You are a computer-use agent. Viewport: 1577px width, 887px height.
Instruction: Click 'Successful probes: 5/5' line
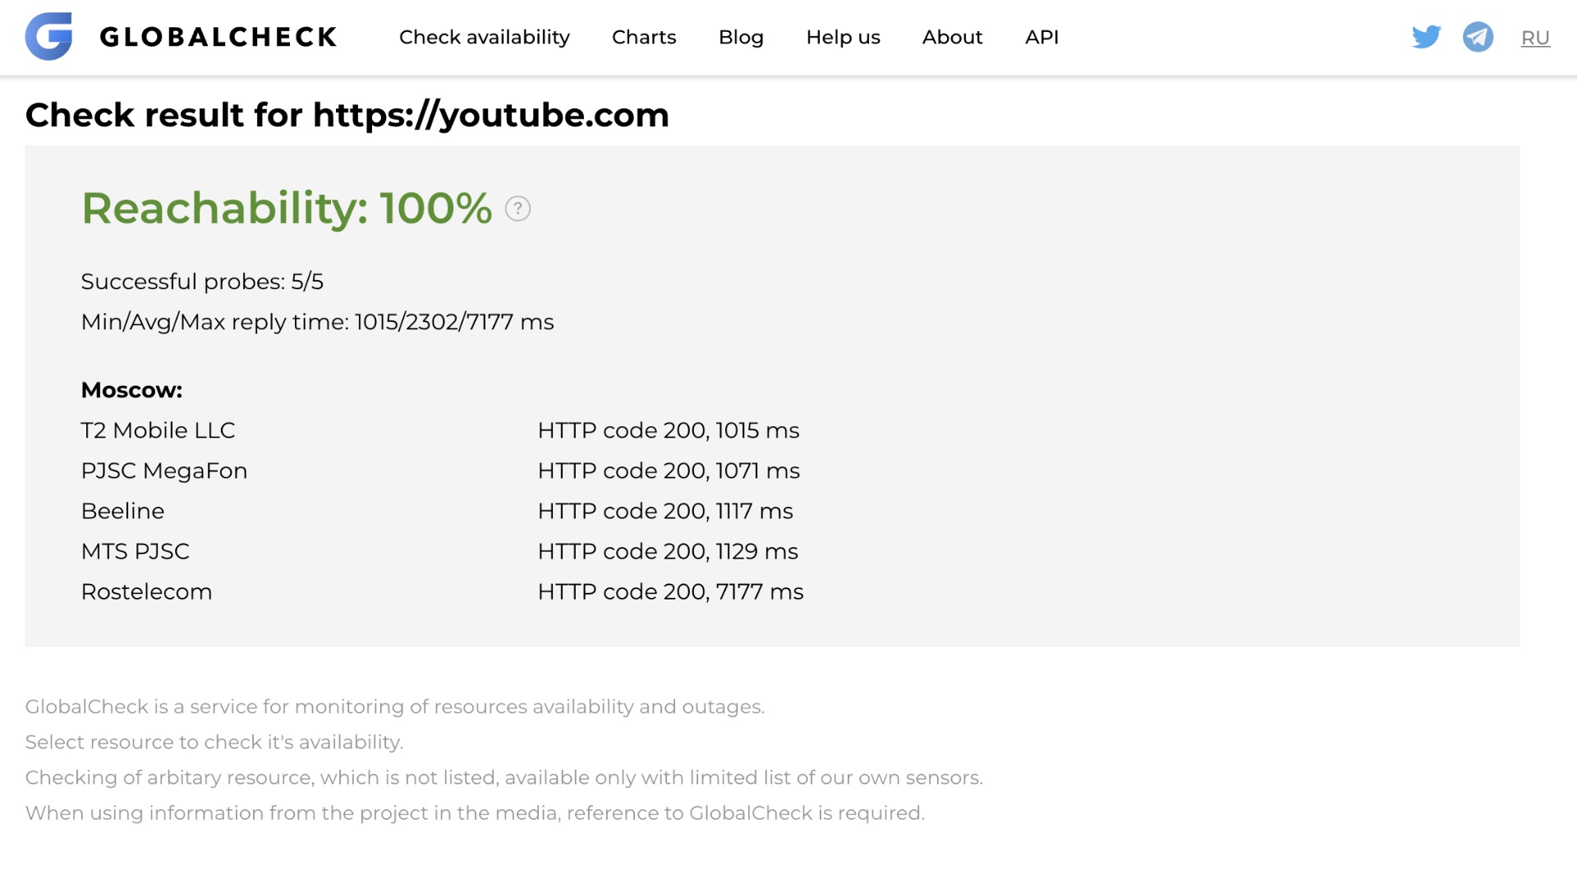tap(202, 282)
